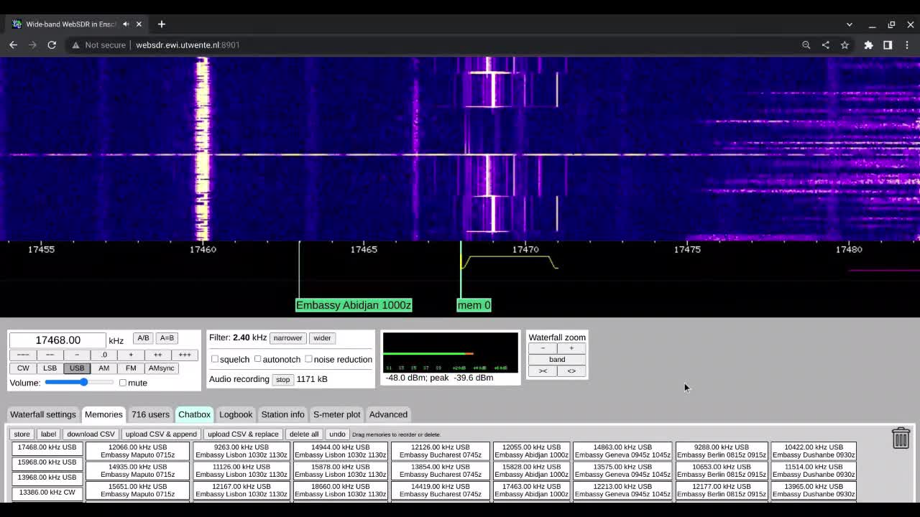
Task: Open the Chrome zoom magnifier icon
Action: click(x=806, y=45)
